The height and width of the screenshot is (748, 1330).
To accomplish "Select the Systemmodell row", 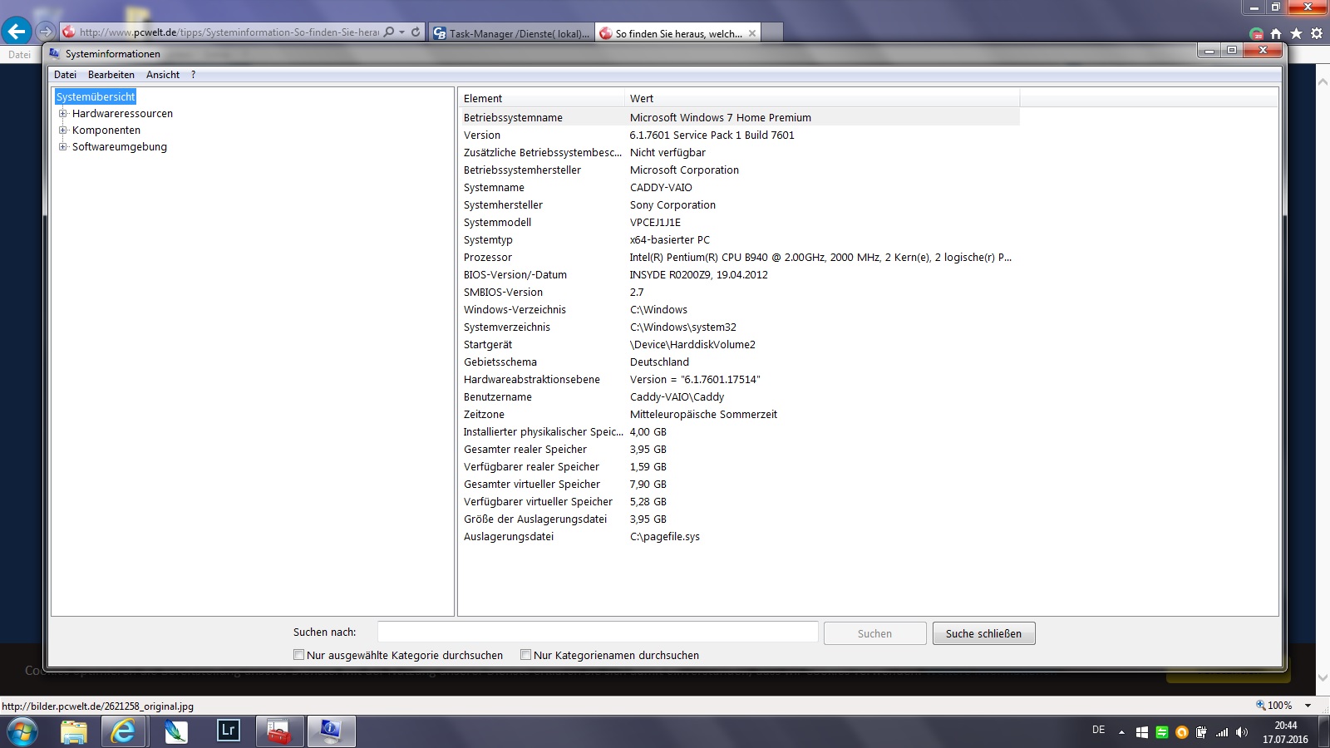I will click(739, 223).
